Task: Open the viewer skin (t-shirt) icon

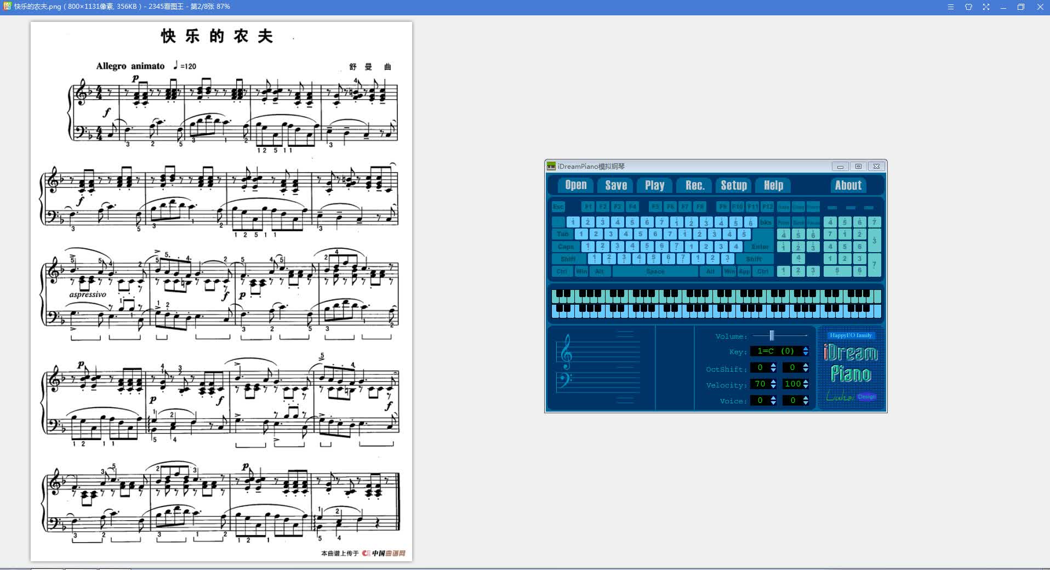Action: [968, 7]
